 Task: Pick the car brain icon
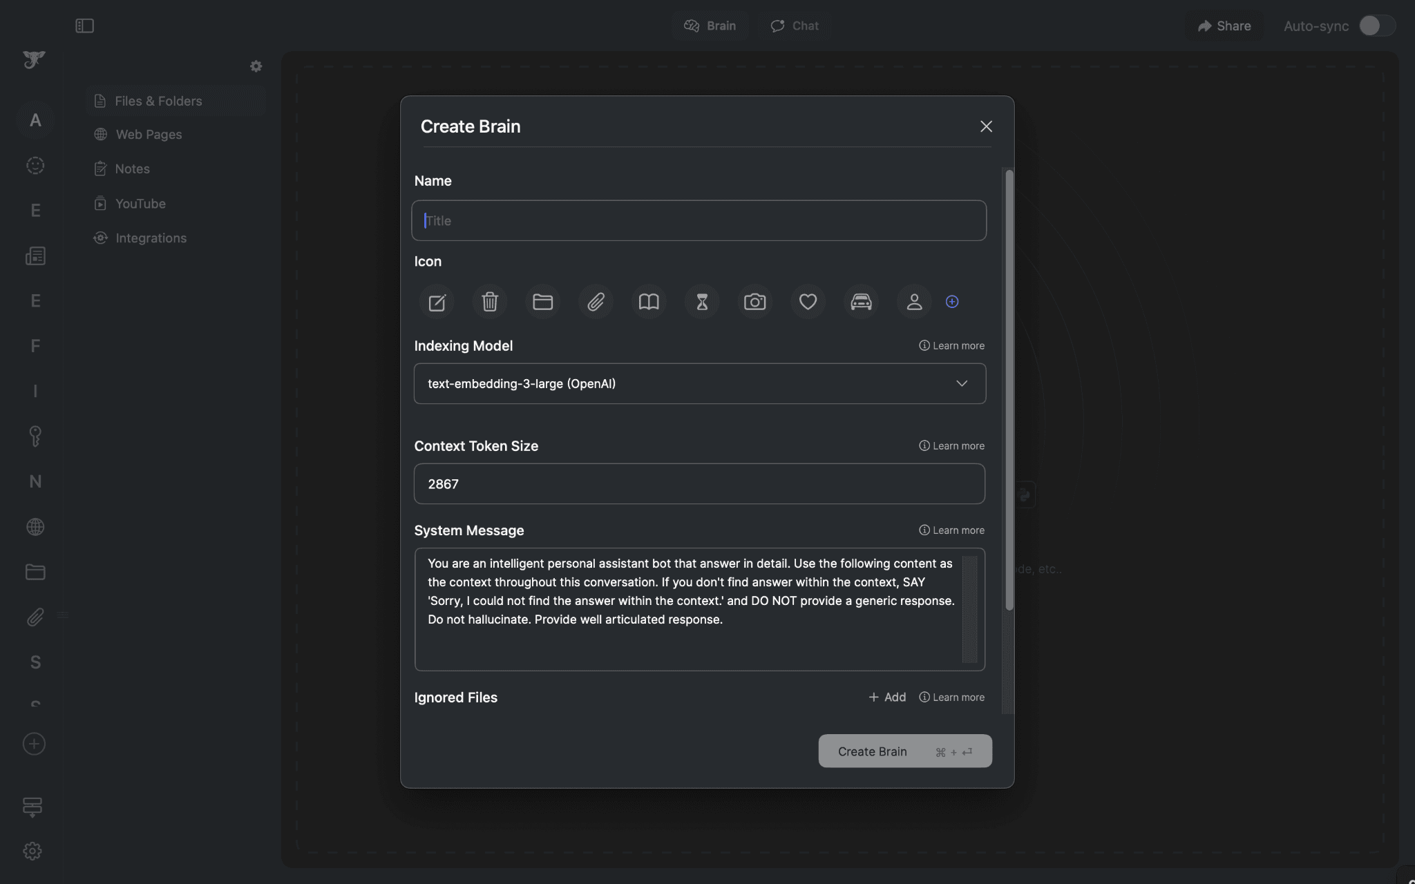[x=861, y=302]
